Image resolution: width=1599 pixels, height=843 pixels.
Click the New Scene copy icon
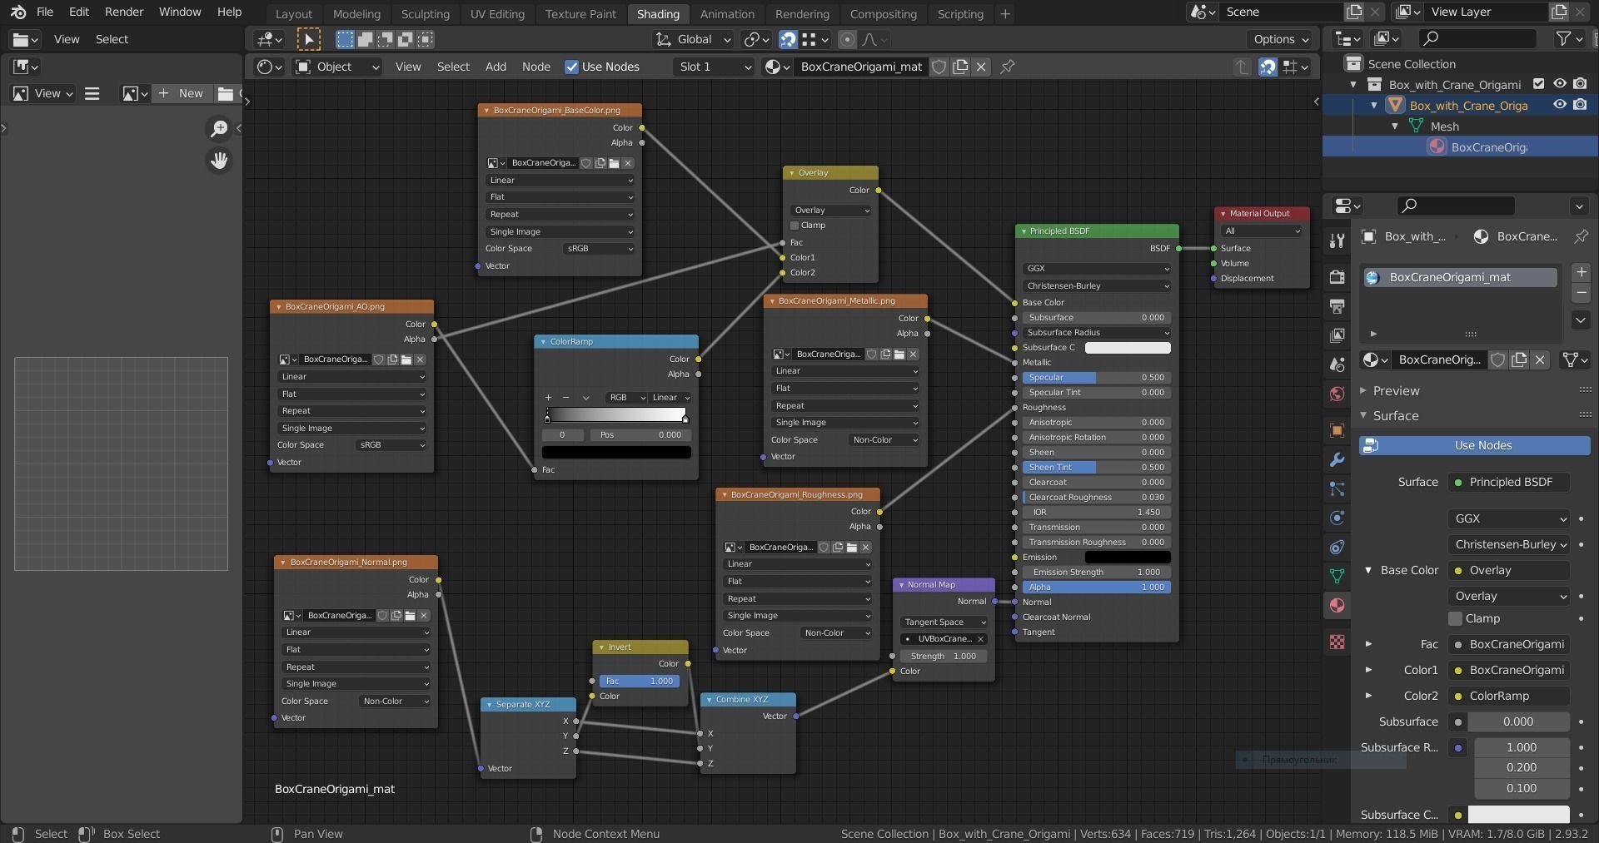(x=1354, y=12)
